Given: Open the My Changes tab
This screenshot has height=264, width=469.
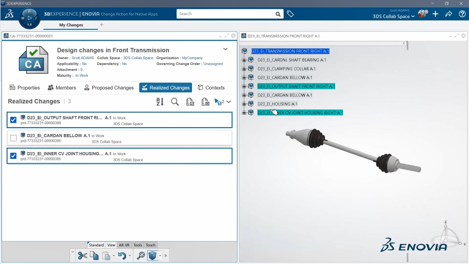Looking at the screenshot, I should pos(71,25).
